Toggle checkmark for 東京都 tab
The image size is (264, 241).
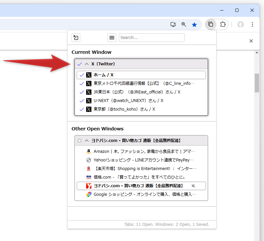[x=82, y=109]
